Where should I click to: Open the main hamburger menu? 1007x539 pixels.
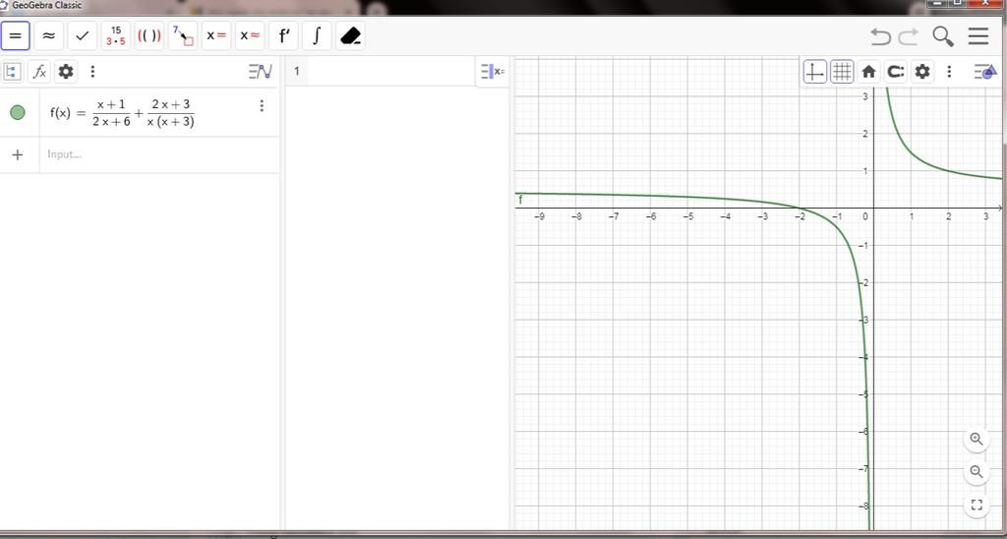pos(978,36)
